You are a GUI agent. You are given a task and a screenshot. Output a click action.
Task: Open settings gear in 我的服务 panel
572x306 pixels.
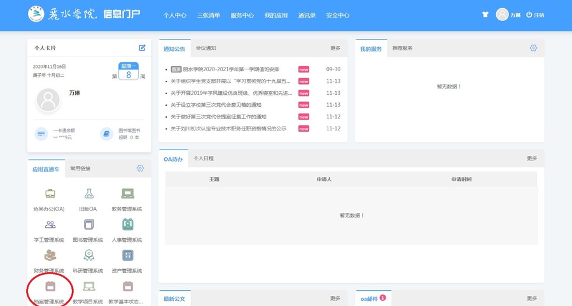pyautogui.click(x=533, y=48)
